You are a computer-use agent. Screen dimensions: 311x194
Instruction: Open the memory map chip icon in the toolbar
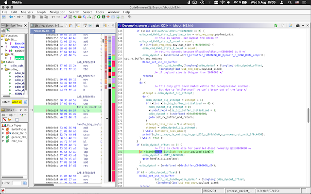(104, 17)
